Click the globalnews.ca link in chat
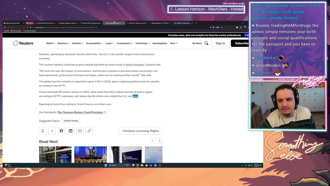The width and height of the screenshot is (330, 186). click(x=286, y=12)
